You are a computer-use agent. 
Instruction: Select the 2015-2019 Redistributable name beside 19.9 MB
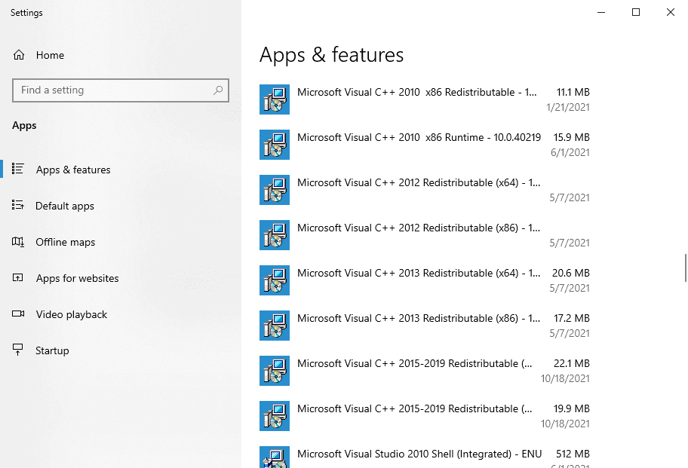coord(415,409)
